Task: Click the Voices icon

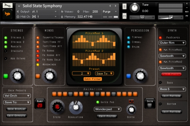Action: tap(62, 12)
